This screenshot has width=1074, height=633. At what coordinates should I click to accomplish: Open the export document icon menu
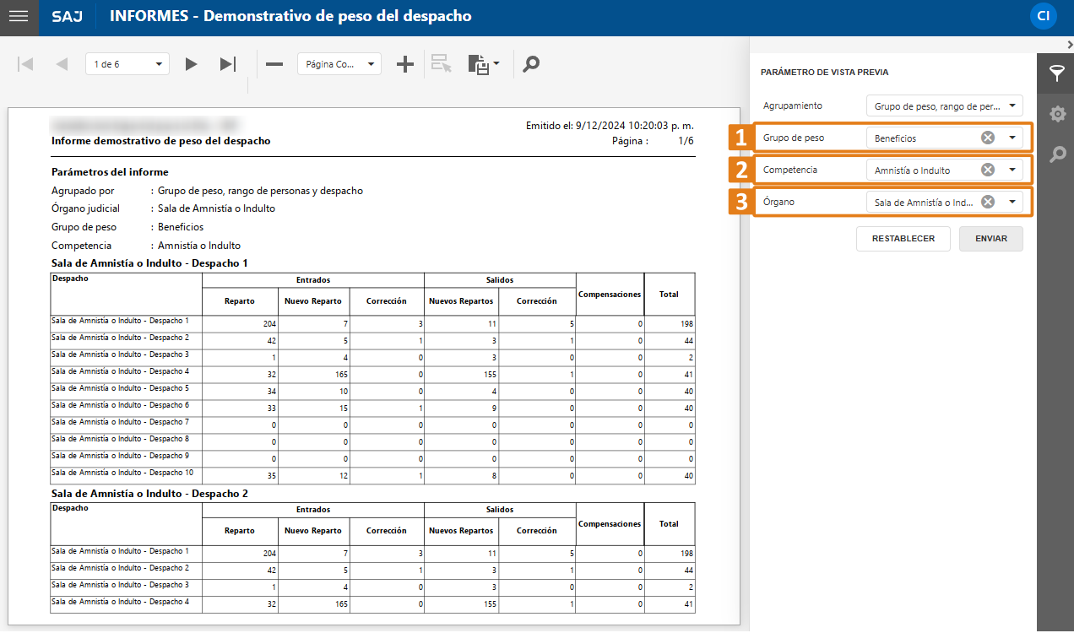(483, 64)
